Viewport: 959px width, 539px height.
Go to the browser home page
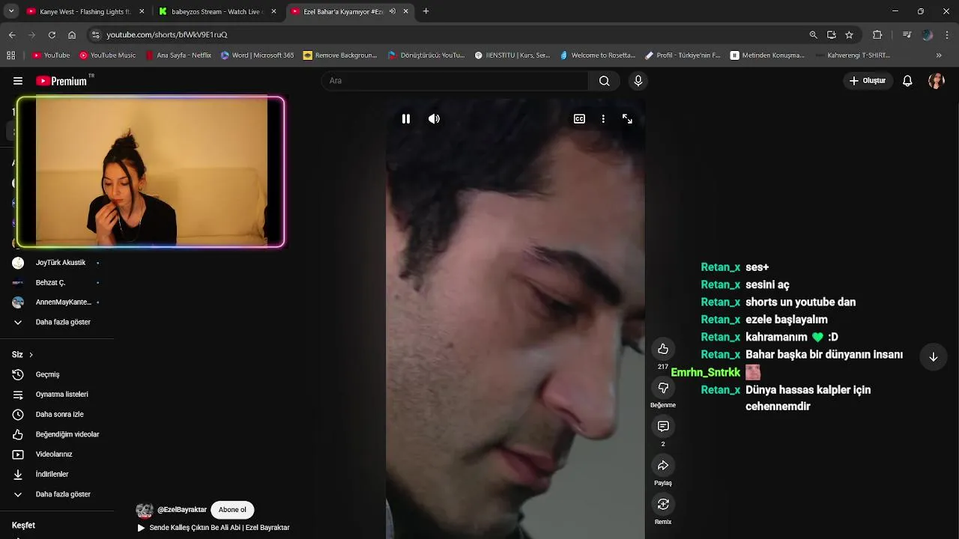72,34
